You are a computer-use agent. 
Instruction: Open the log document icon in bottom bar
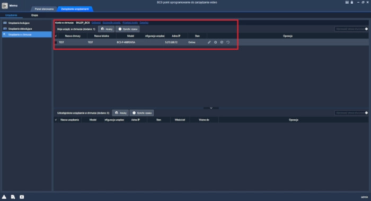[13, 197]
